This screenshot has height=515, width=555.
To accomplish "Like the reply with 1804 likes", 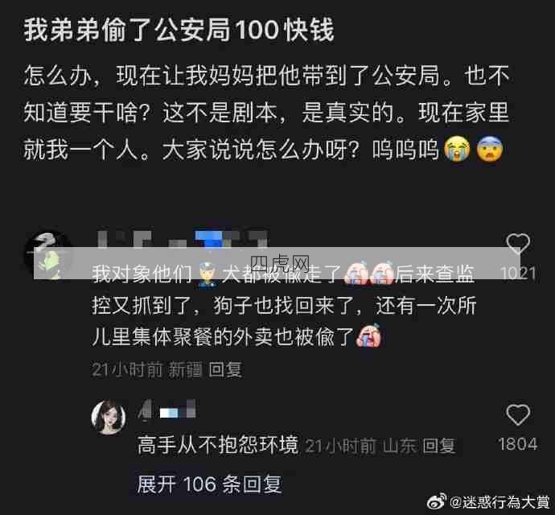I will 518,414.
